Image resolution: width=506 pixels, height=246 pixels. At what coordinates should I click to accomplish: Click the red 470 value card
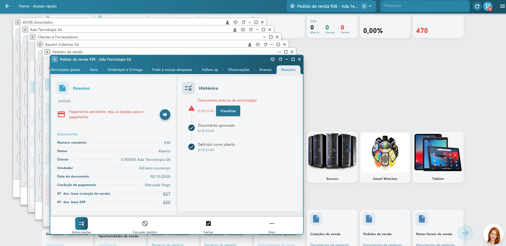[438, 26]
